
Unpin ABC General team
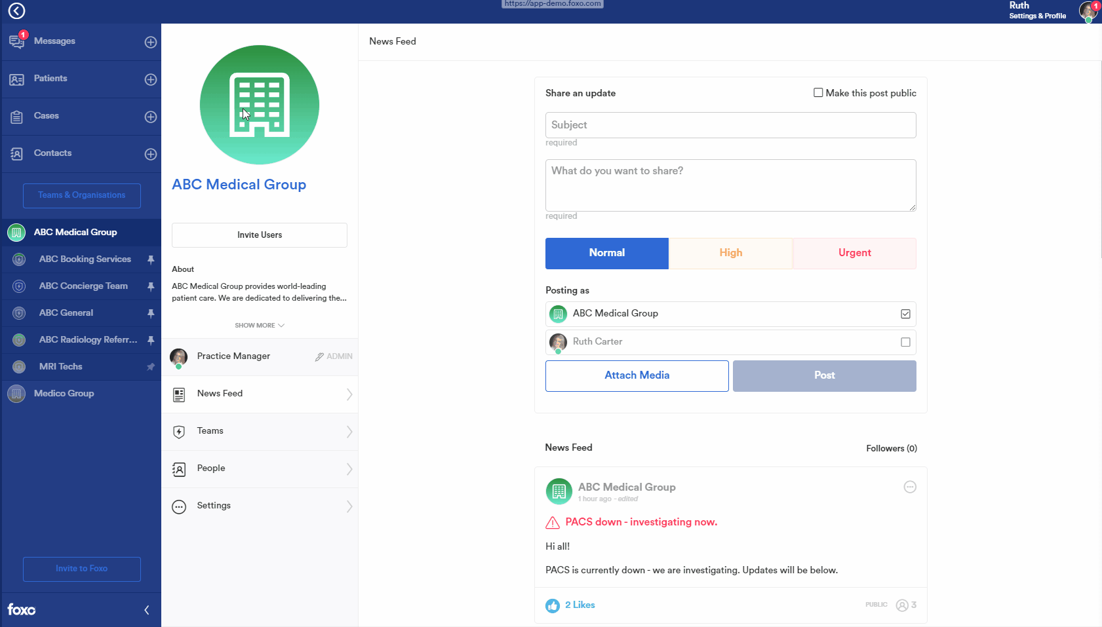151,313
